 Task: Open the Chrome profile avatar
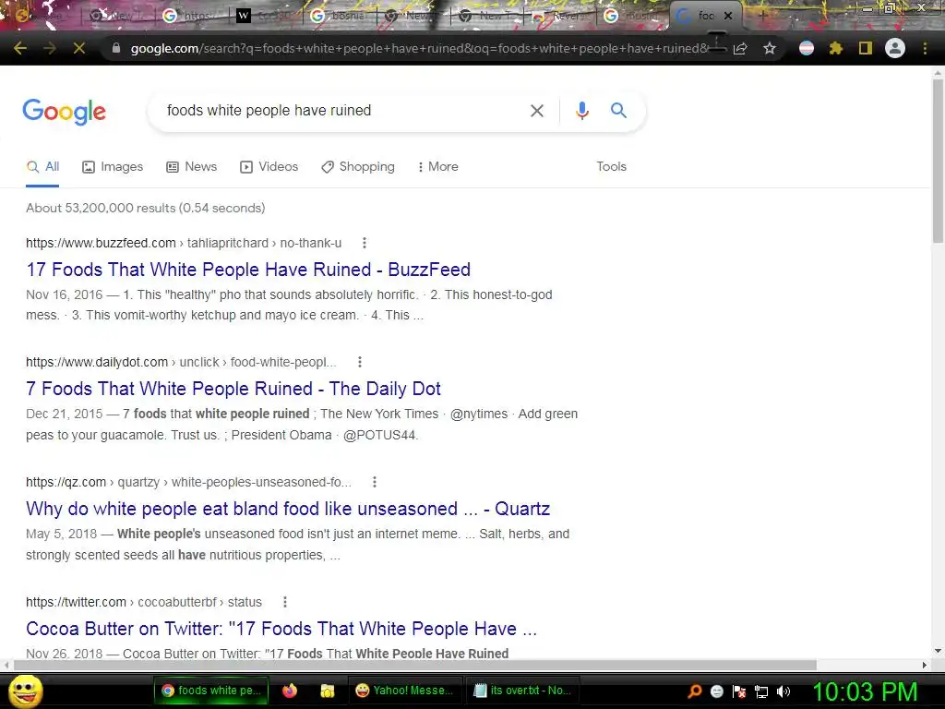(x=895, y=48)
